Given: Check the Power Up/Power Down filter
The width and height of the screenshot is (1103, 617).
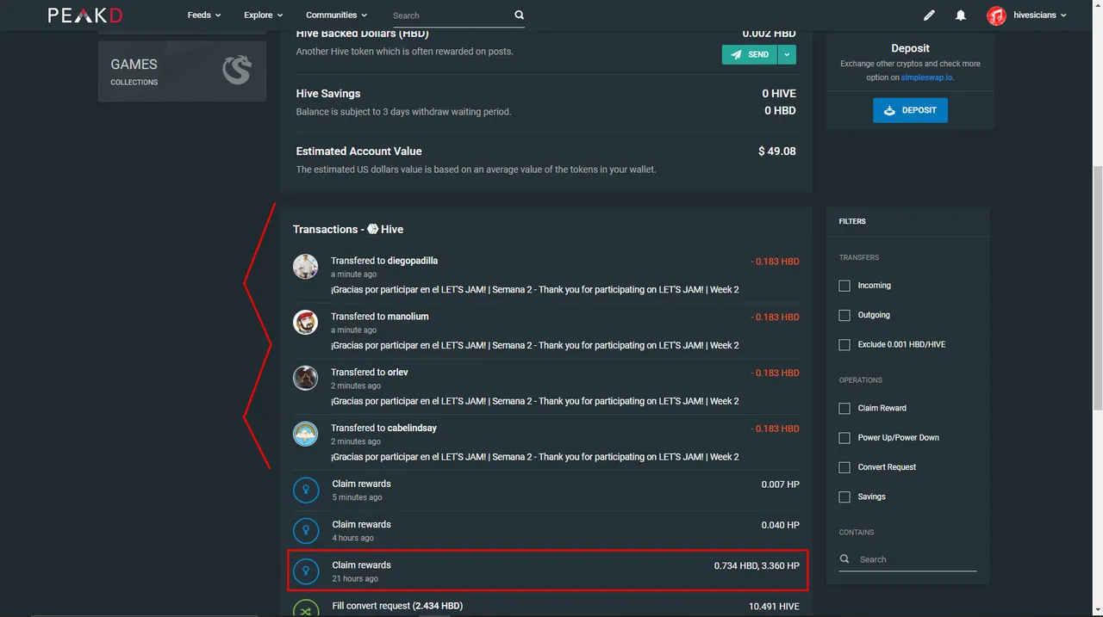Looking at the screenshot, I should pyautogui.click(x=844, y=438).
